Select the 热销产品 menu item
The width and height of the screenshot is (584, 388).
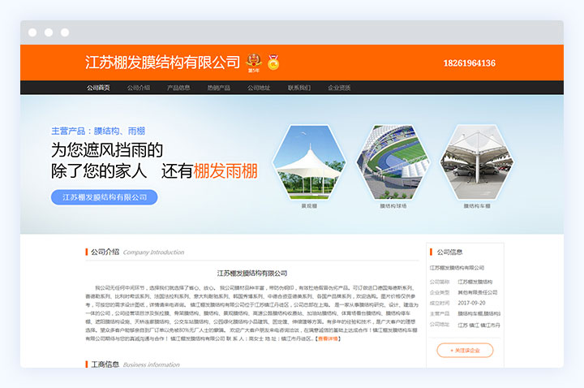tap(219, 88)
